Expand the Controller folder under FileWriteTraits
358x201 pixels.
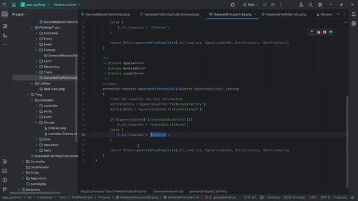(x=36, y=33)
